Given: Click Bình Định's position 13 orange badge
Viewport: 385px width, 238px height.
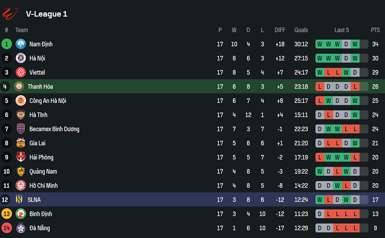Looking at the screenshot, I should (x=7, y=214).
